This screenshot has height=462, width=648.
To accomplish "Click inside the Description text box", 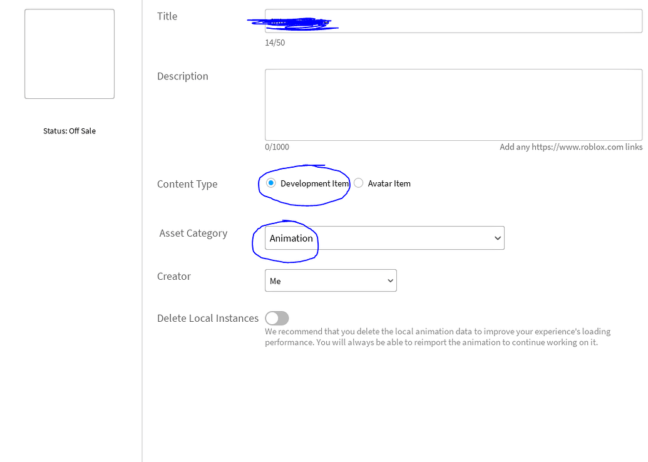I will [x=453, y=105].
